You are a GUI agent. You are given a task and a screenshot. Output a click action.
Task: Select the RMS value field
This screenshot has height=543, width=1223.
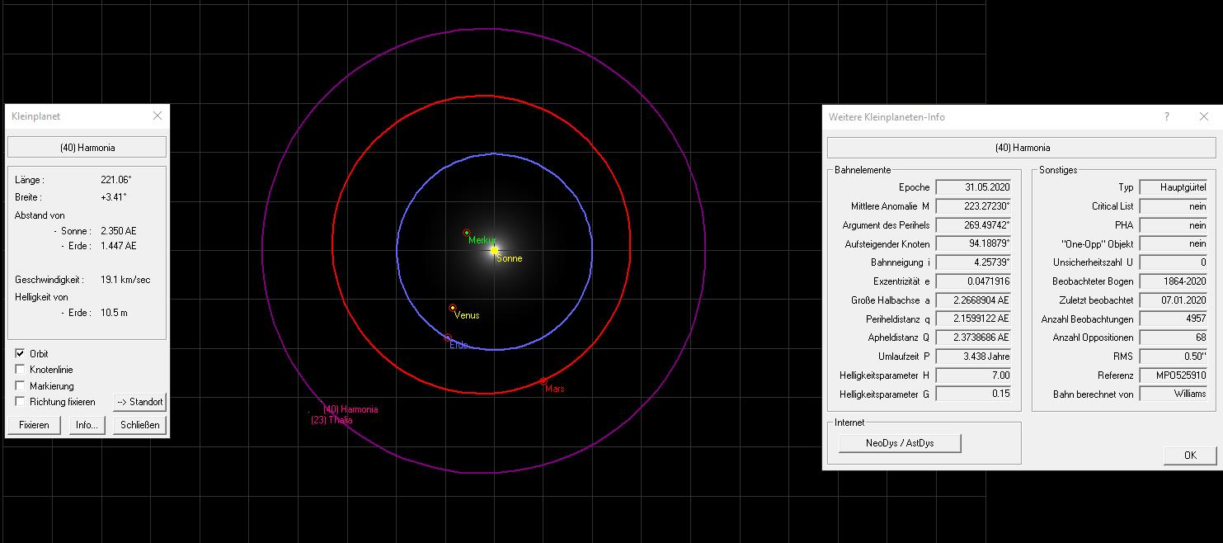[1174, 356]
